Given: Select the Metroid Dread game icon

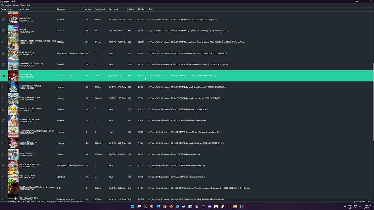Looking at the screenshot, I should [x=13, y=20].
